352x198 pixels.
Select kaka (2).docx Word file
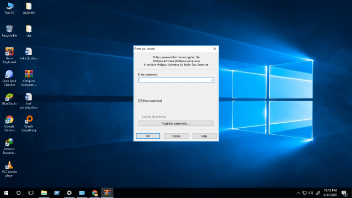pos(29,54)
